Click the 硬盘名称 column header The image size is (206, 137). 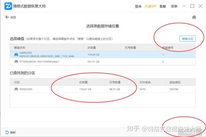click(x=20, y=47)
